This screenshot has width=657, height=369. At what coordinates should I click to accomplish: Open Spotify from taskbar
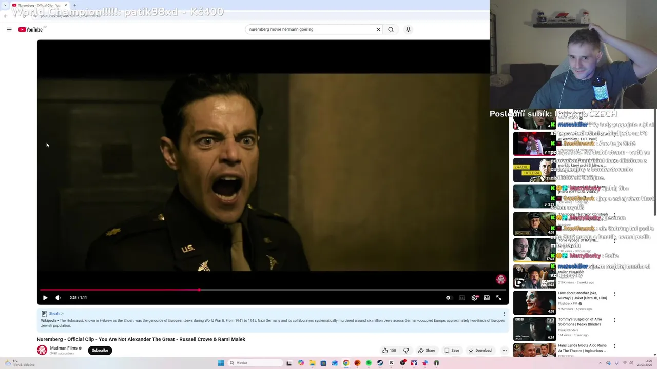[369, 363]
